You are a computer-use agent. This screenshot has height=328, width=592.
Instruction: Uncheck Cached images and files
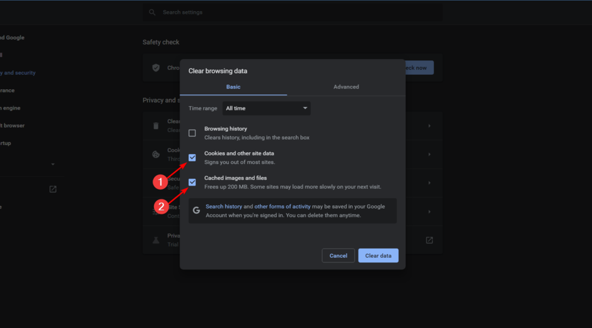(x=192, y=182)
